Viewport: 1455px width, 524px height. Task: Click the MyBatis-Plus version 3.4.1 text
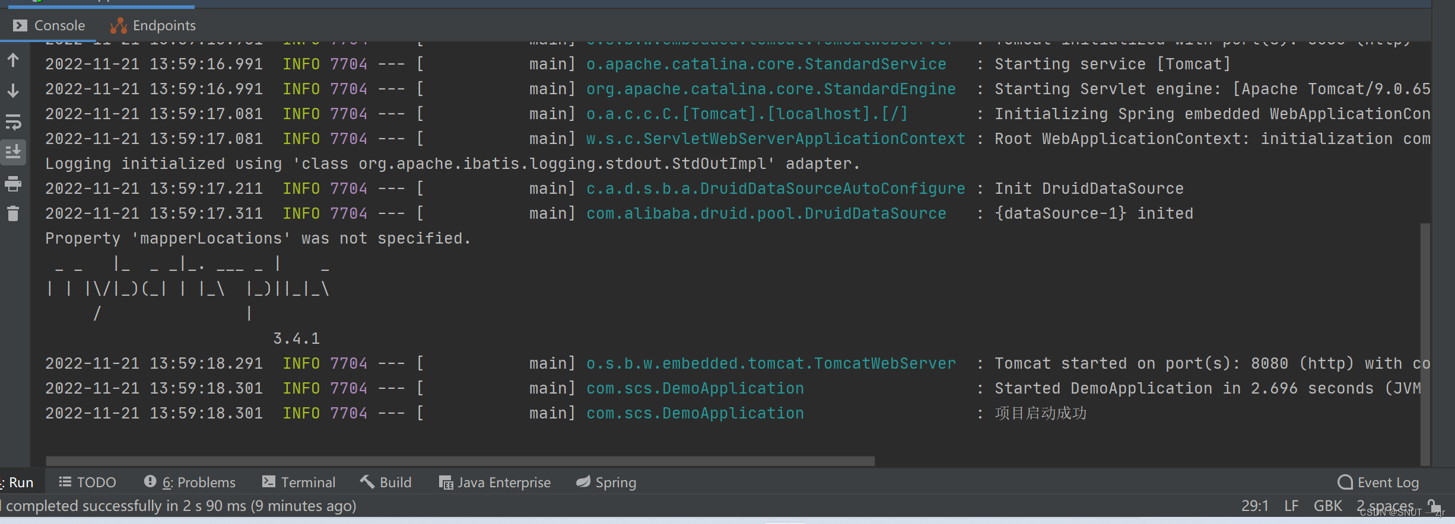click(297, 338)
